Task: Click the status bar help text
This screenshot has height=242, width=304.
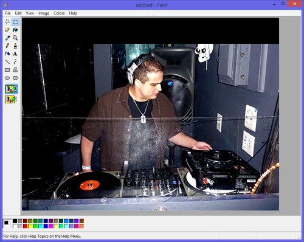Action: tap(42, 237)
